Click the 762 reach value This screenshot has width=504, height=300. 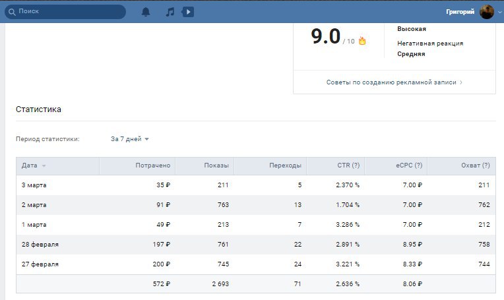[x=484, y=205]
